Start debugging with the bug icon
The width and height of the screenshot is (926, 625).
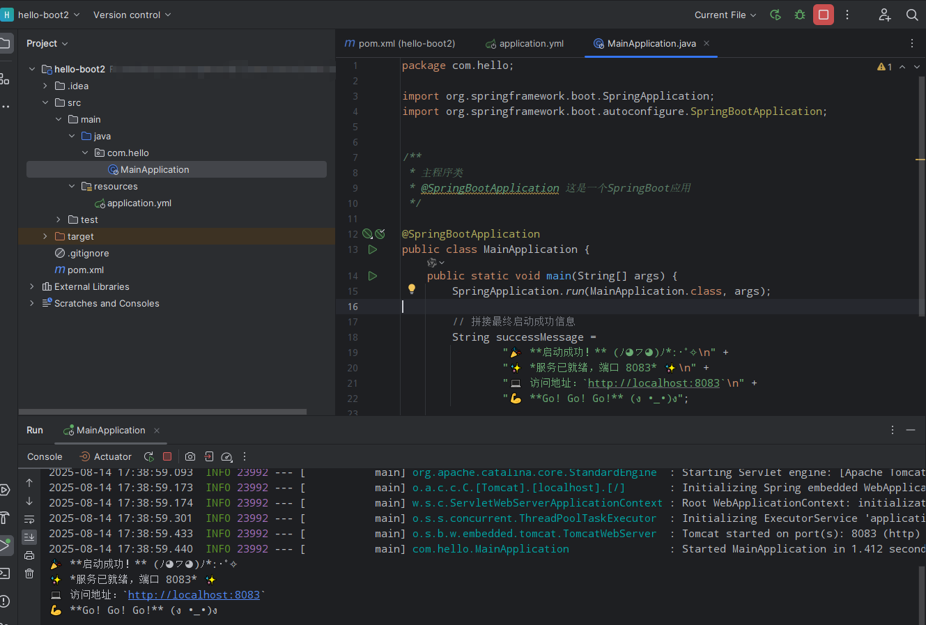pyautogui.click(x=800, y=15)
